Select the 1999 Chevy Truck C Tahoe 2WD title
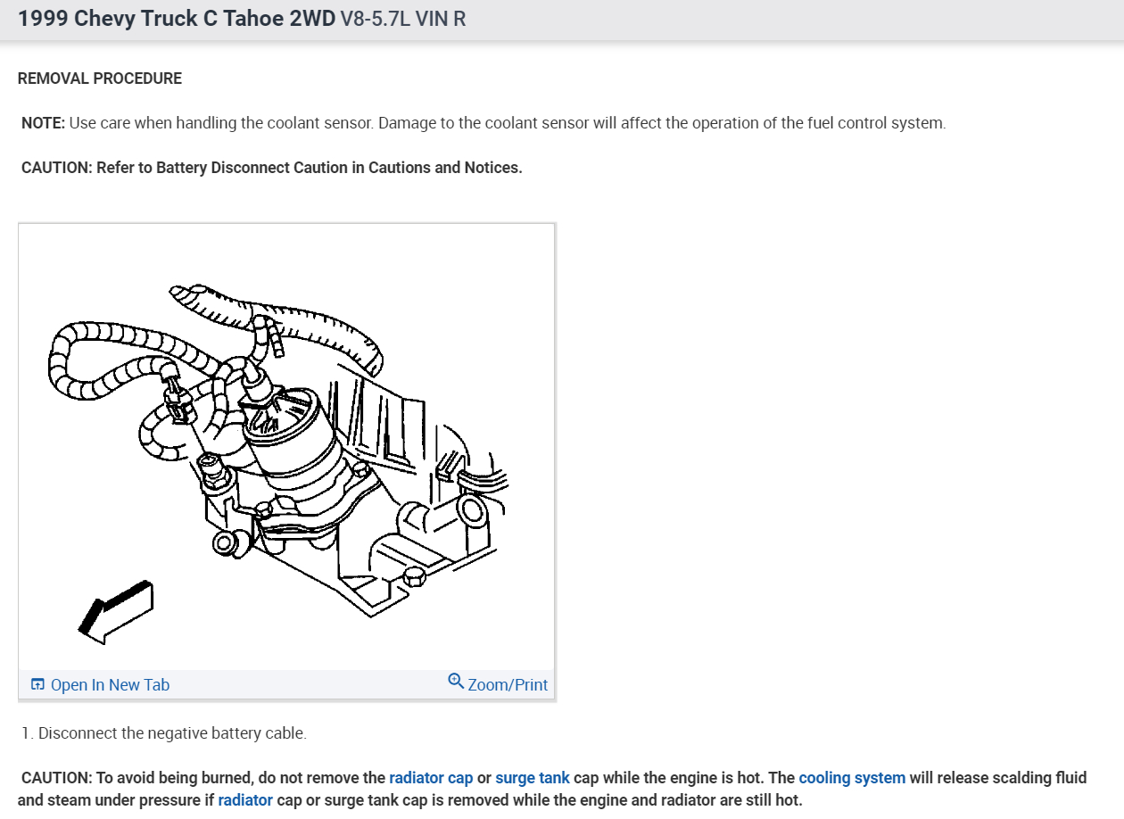The height and width of the screenshot is (819, 1124). point(177,19)
